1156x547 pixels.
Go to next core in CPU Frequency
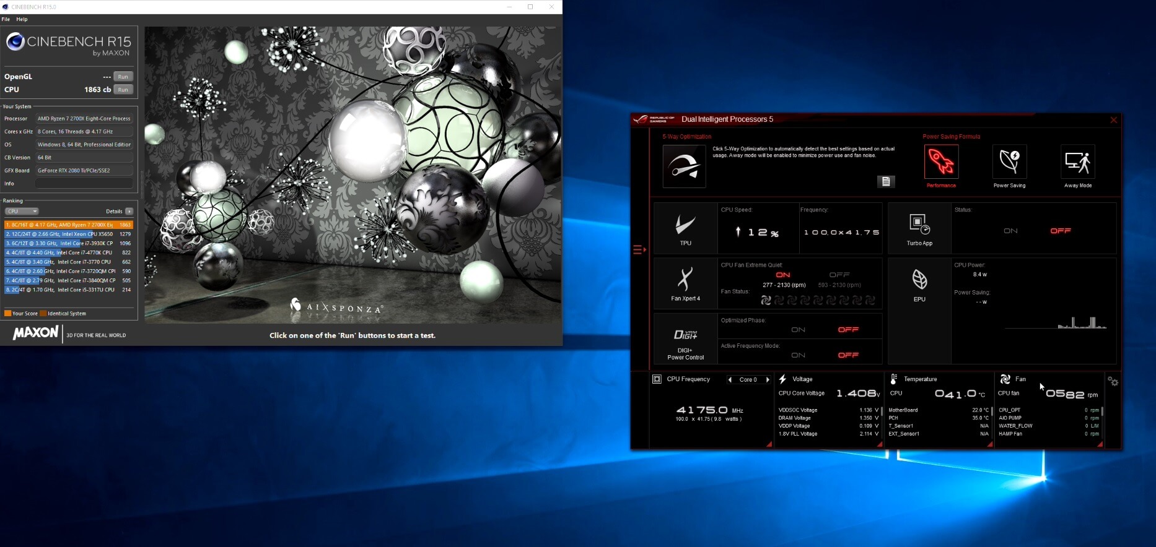pos(768,380)
